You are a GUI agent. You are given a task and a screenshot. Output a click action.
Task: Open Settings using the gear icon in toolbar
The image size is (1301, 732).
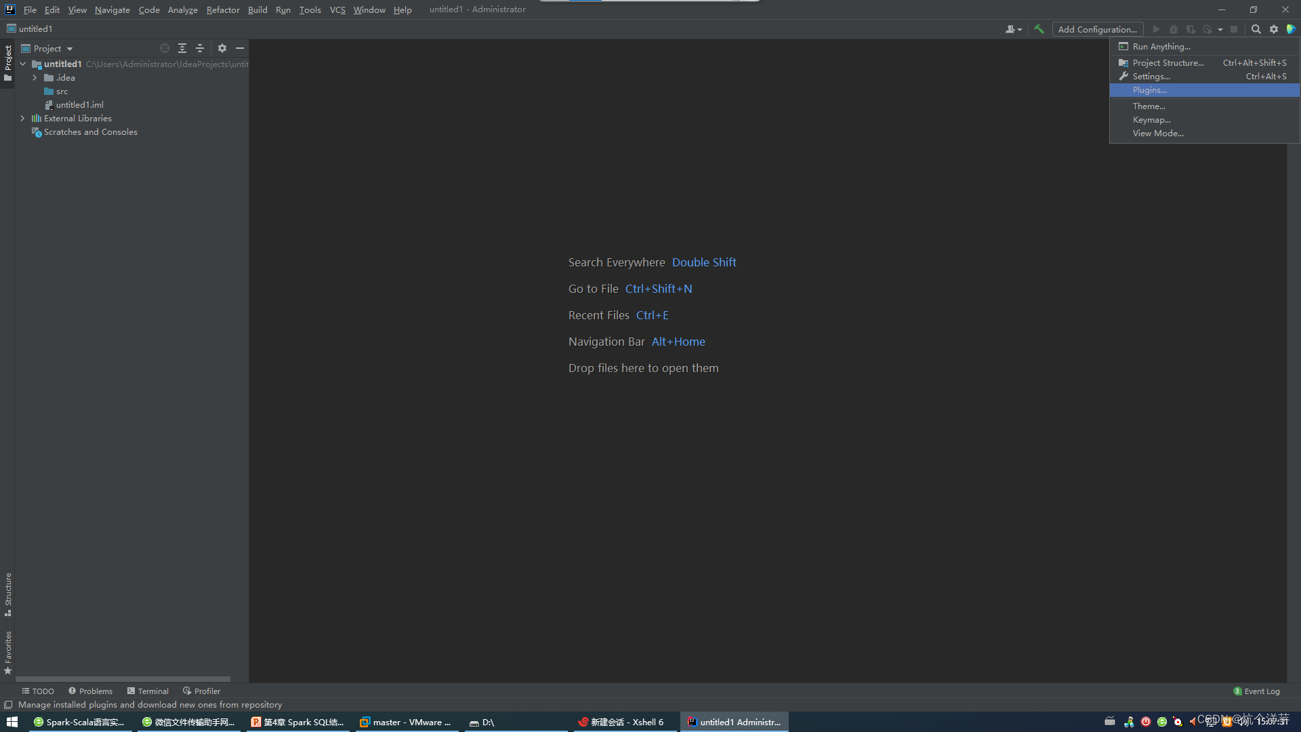pyautogui.click(x=1274, y=29)
